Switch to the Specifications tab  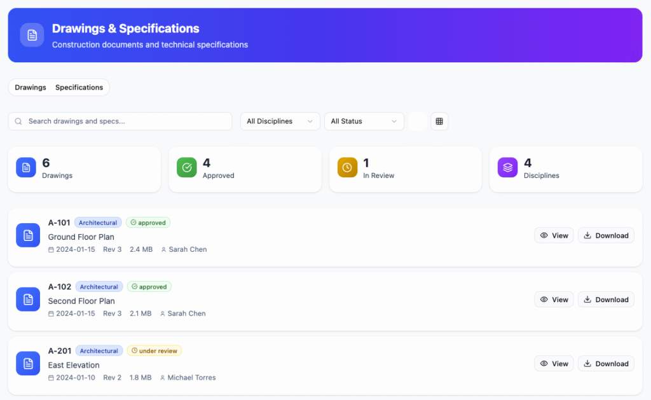click(x=79, y=88)
